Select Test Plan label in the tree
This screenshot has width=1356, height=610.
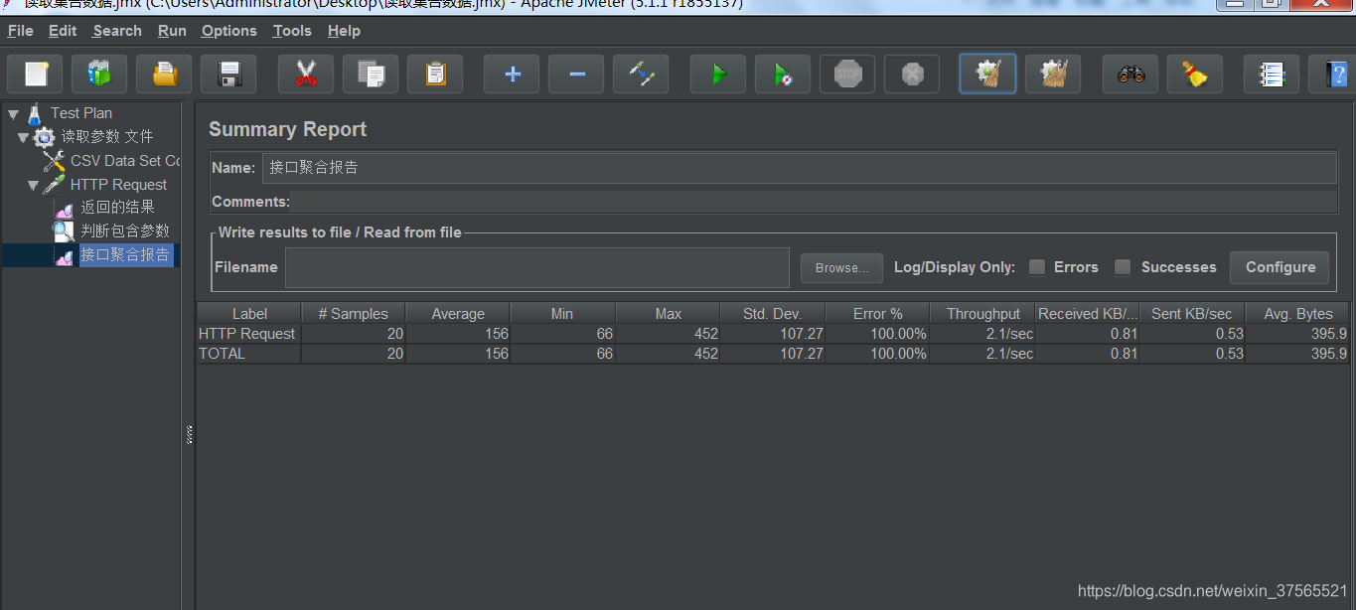[x=81, y=113]
